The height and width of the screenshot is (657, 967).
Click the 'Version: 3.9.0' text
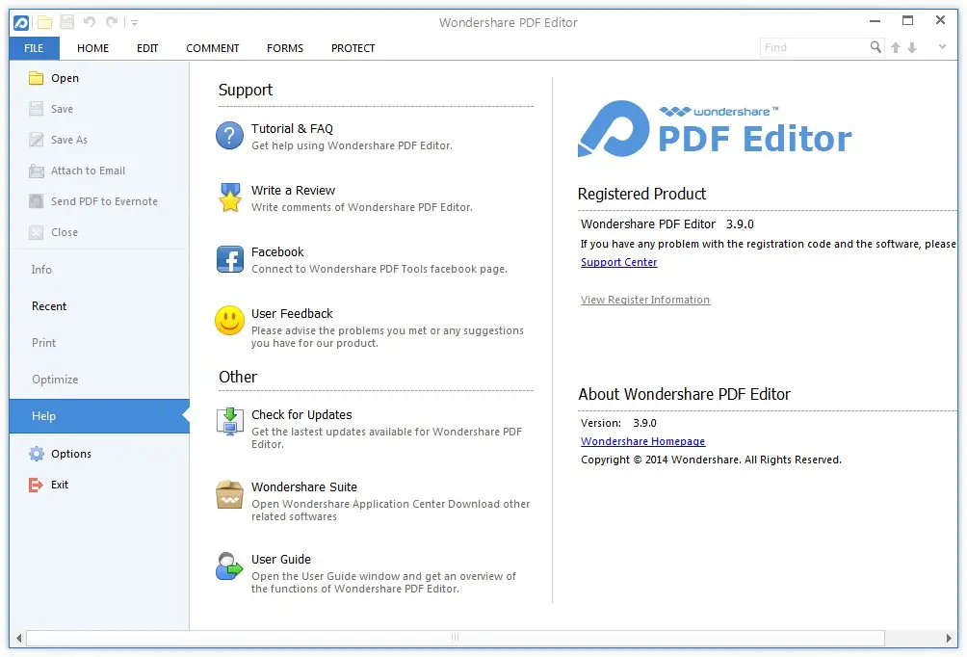[618, 423]
